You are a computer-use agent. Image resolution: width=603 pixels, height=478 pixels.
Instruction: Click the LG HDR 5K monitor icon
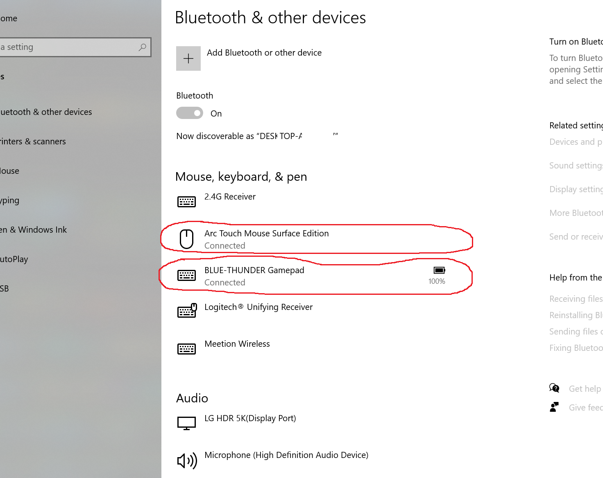point(187,423)
